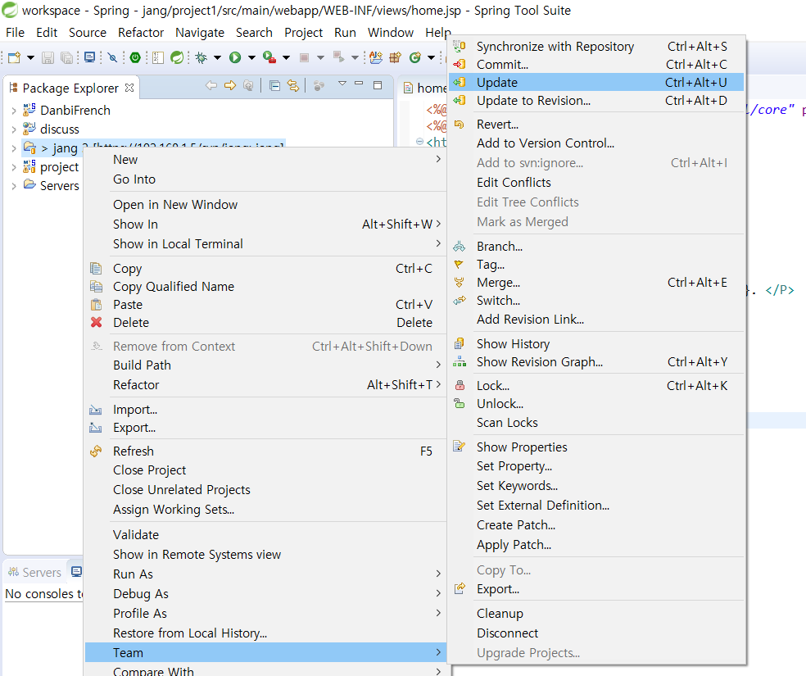Click the Save toolbar icon
The width and height of the screenshot is (806, 676).
48,57
